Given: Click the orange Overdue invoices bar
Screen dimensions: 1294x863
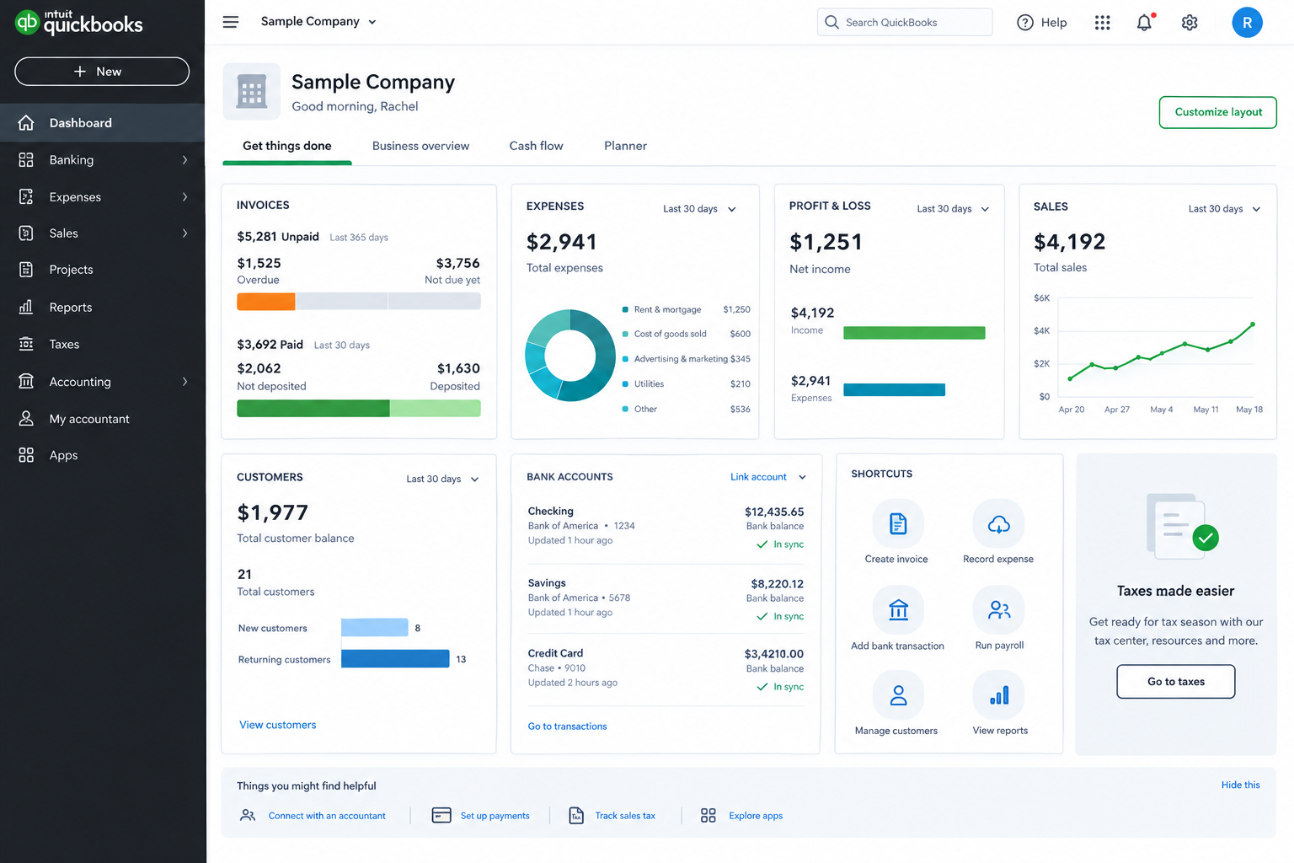Looking at the screenshot, I should tap(266, 301).
